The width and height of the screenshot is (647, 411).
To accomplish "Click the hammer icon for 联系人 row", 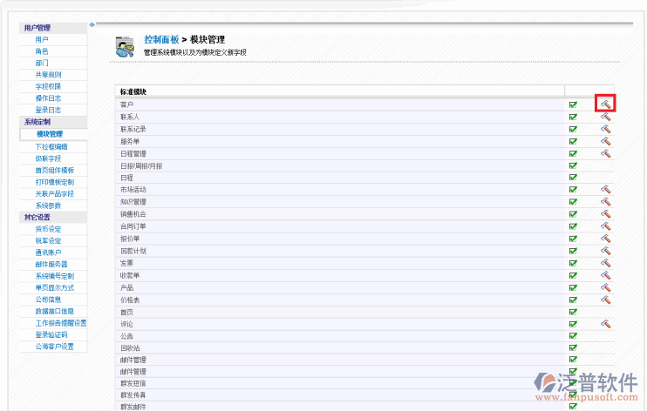I will click(x=605, y=116).
